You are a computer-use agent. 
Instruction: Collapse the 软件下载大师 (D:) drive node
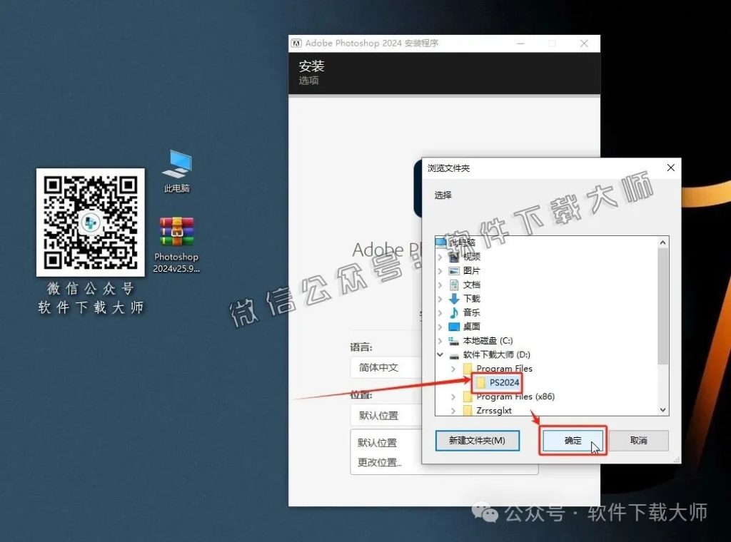coord(441,354)
